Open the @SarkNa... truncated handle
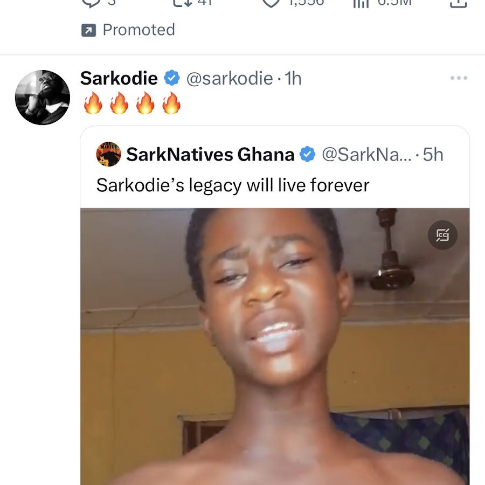This screenshot has width=485, height=485. coord(367,154)
